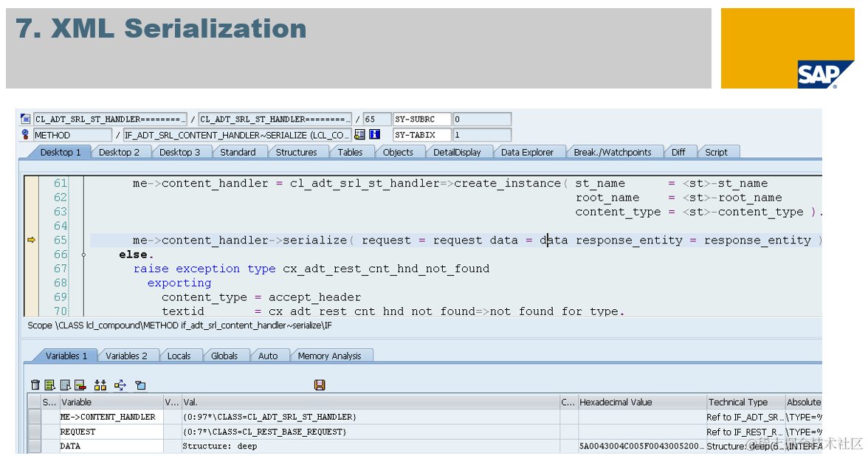
Task: Click the 'raise exception type' code on line 67
Action: click(x=204, y=269)
